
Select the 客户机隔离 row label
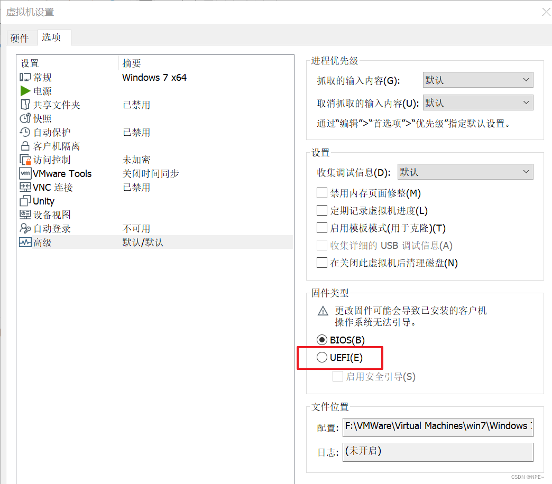(57, 146)
